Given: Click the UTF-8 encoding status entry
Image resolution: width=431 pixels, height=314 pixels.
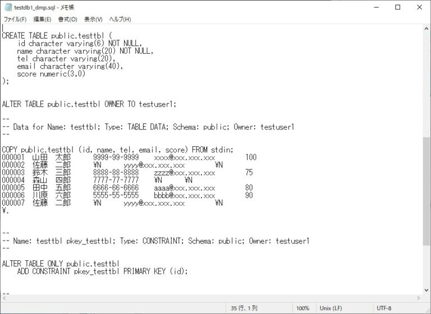Looking at the screenshot, I should tap(384, 308).
